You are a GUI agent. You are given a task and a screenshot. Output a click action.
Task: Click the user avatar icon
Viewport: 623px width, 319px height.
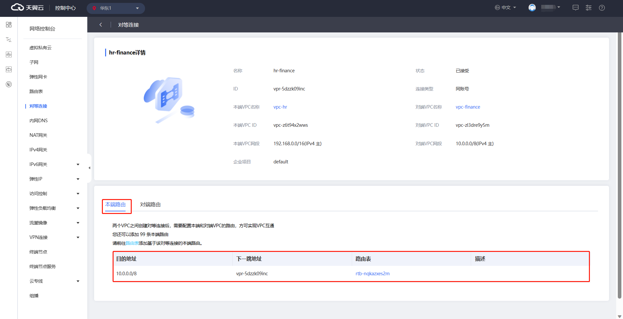[x=532, y=8]
